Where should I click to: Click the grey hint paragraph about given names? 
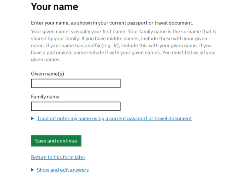point(123,46)
